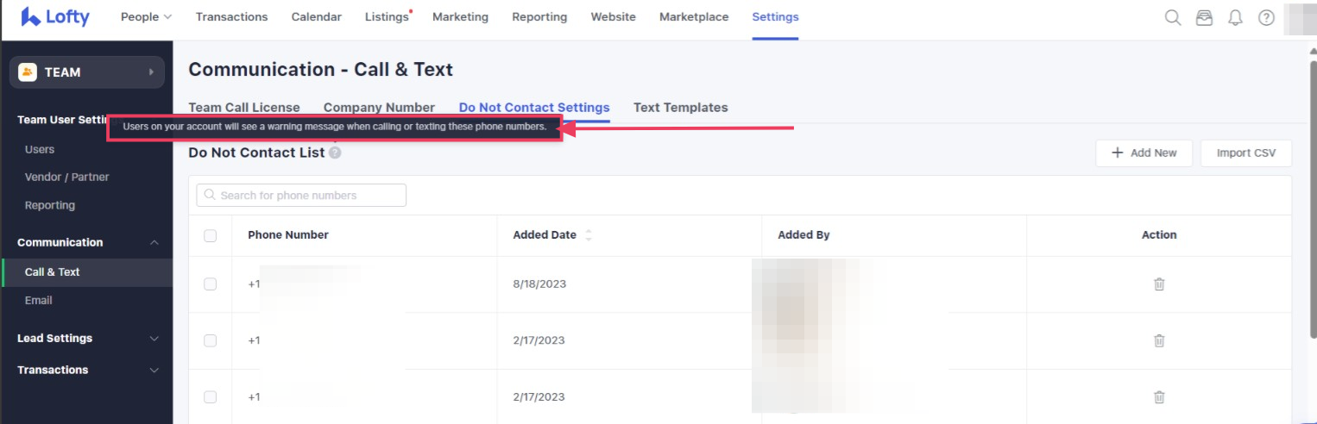Click the Import CSV button

click(x=1245, y=153)
